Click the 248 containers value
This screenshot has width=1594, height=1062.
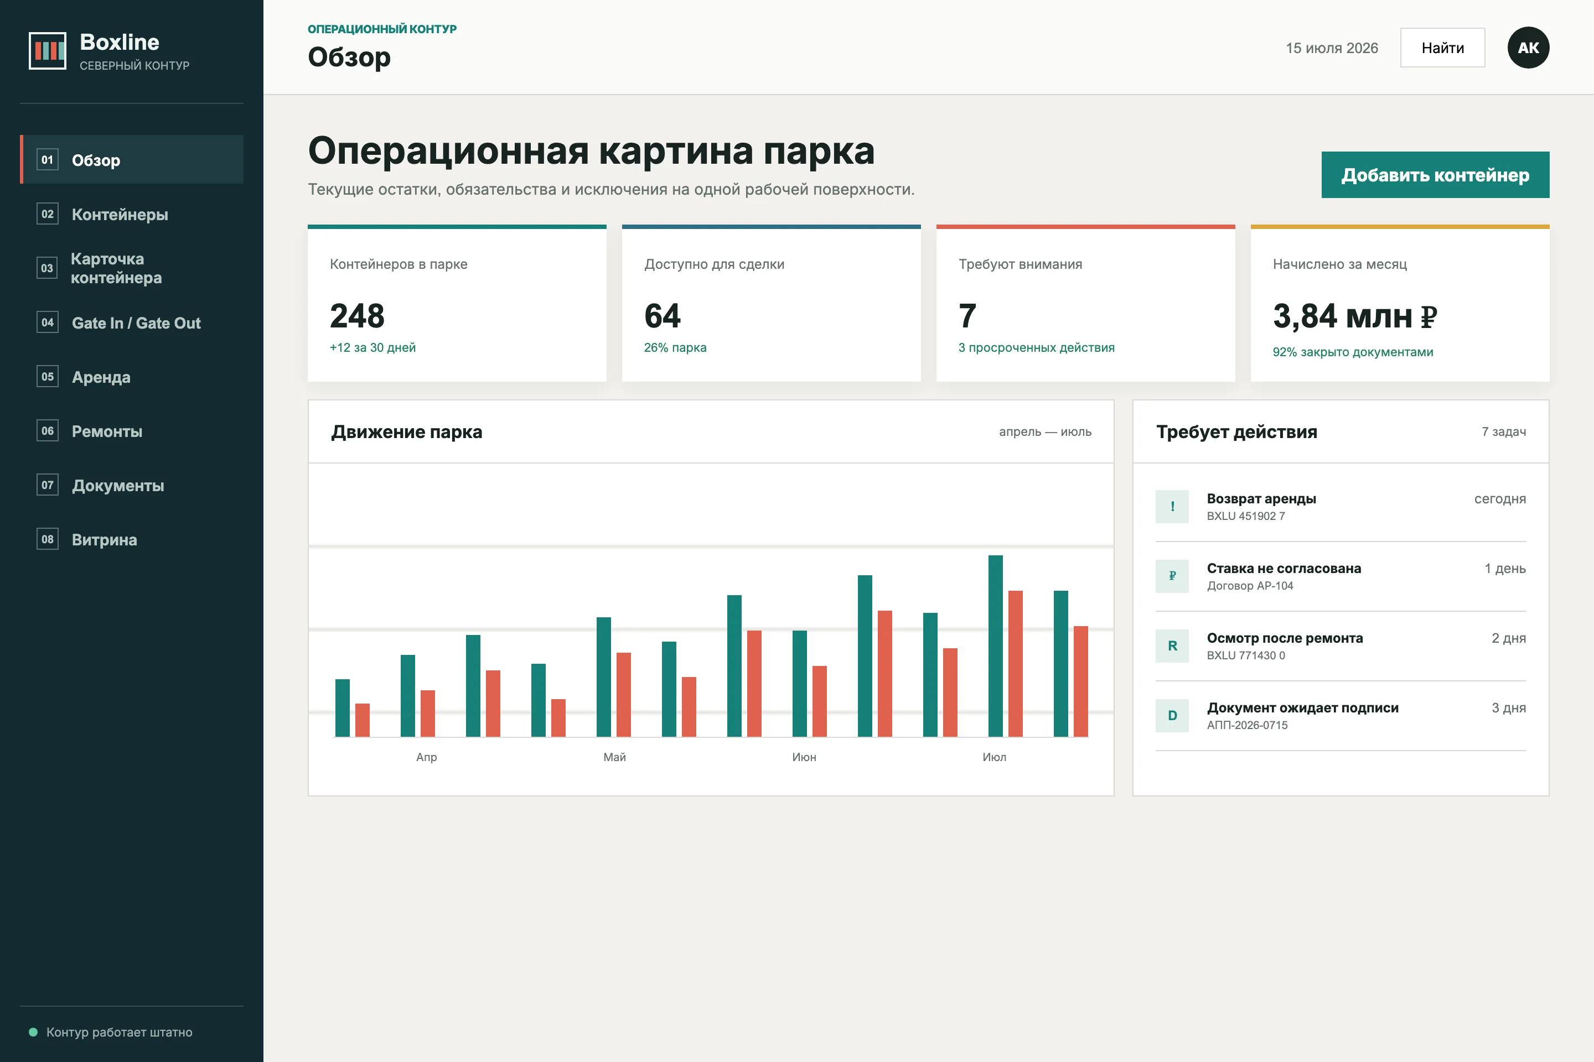357,316
